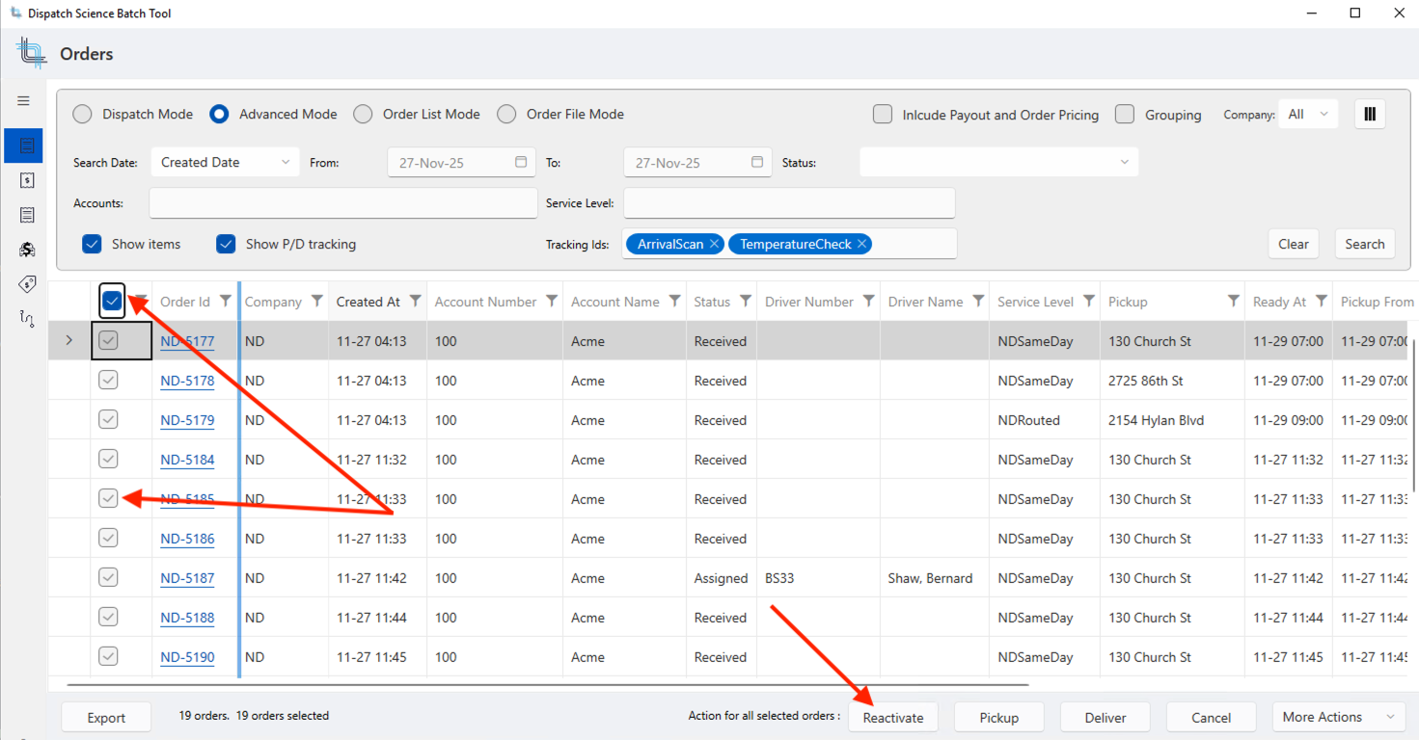Viewport: 1419px width, 740px height.
Task: Click the Search button
Action: (x=1365, y=244)
